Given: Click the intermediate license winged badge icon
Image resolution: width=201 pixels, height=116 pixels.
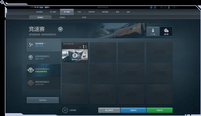Looking at the screenshot, I should [x=31, y=70].
